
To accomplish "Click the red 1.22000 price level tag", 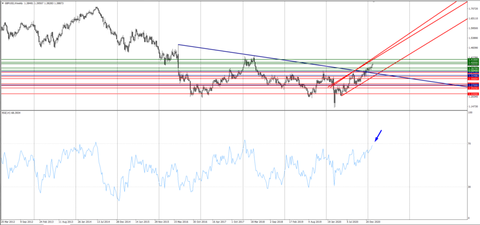I will [473, 94].
